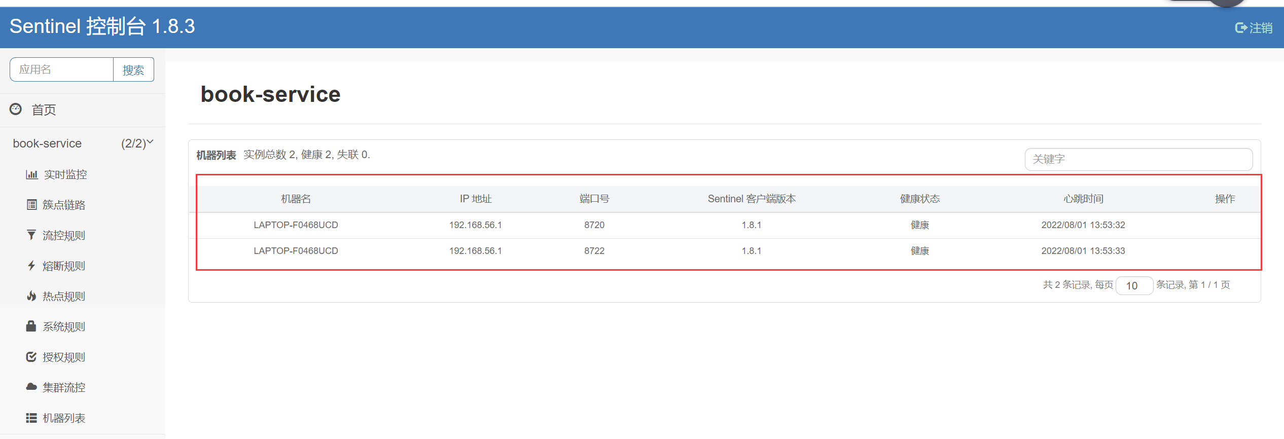
Task: Click the table list icon for 机器列表
Action: pos(31,418)
